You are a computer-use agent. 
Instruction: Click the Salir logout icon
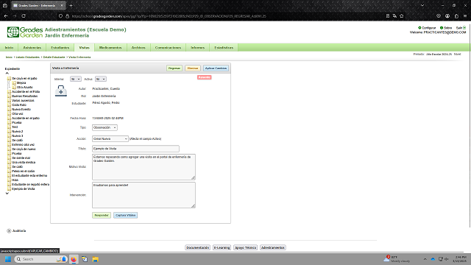[464, 28]
